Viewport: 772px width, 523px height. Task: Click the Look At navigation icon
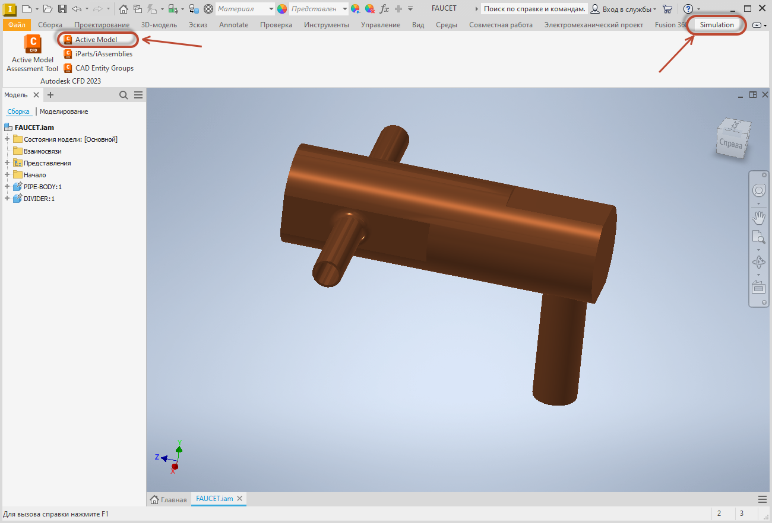(x=759, y=288)
